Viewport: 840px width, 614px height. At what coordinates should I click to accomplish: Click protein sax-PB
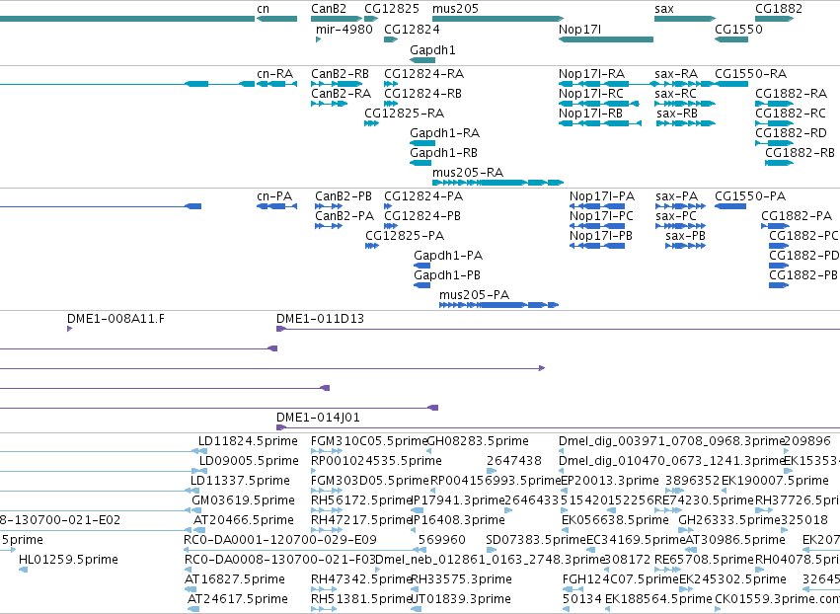click(x=685, y=236)
